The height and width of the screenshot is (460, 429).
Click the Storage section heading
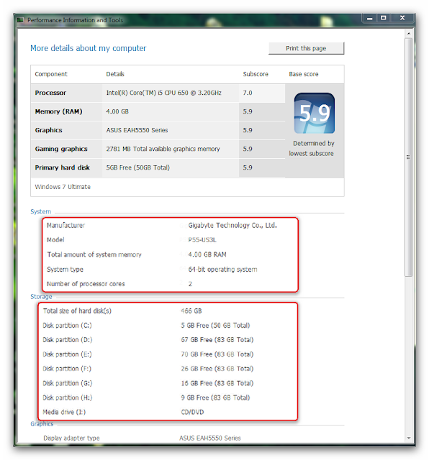41,297
